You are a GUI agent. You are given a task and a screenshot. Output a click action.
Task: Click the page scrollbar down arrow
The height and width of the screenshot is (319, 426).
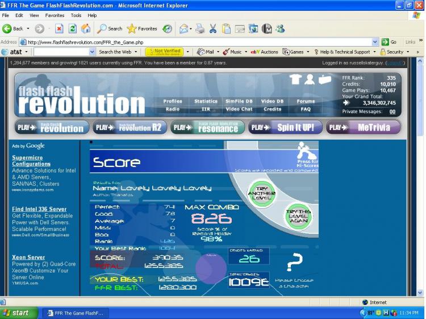pyautogui.click(x=420, y=293)
